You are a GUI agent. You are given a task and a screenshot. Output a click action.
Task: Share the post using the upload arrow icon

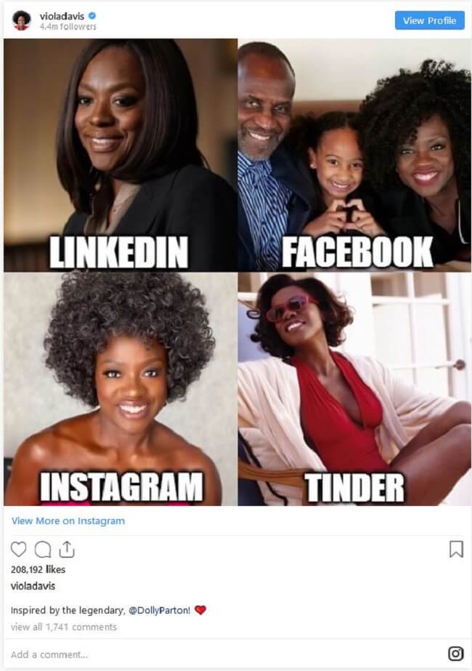(x=67, y=550)
